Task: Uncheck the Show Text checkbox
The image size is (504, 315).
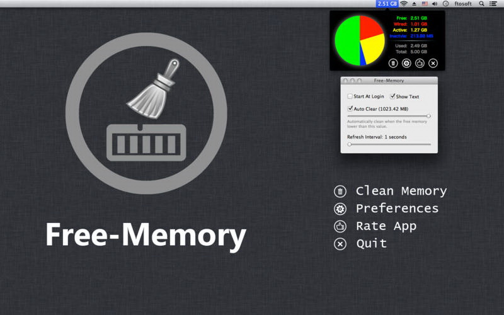Action: (x=392, y=96)
